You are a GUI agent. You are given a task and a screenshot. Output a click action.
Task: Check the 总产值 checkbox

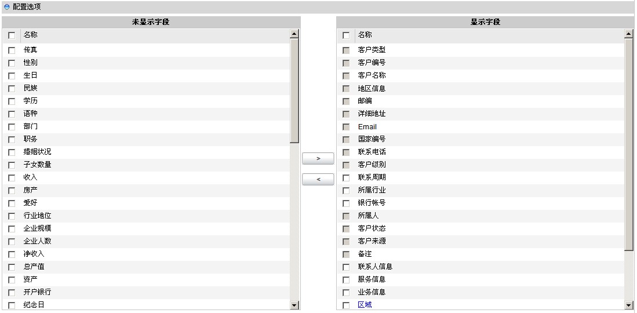point(12,267)
